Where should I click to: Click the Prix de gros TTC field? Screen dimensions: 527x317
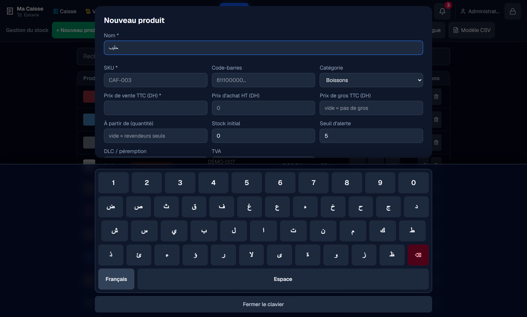[371, 108]
